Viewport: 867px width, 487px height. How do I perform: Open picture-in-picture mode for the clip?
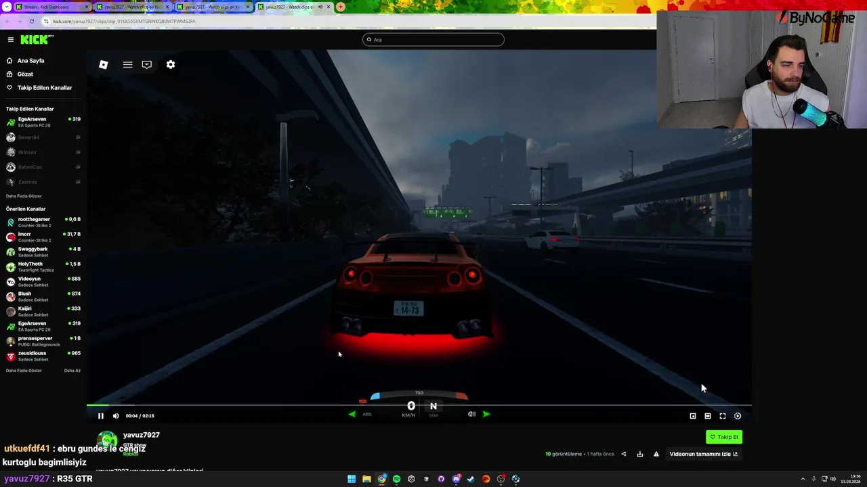693,416
